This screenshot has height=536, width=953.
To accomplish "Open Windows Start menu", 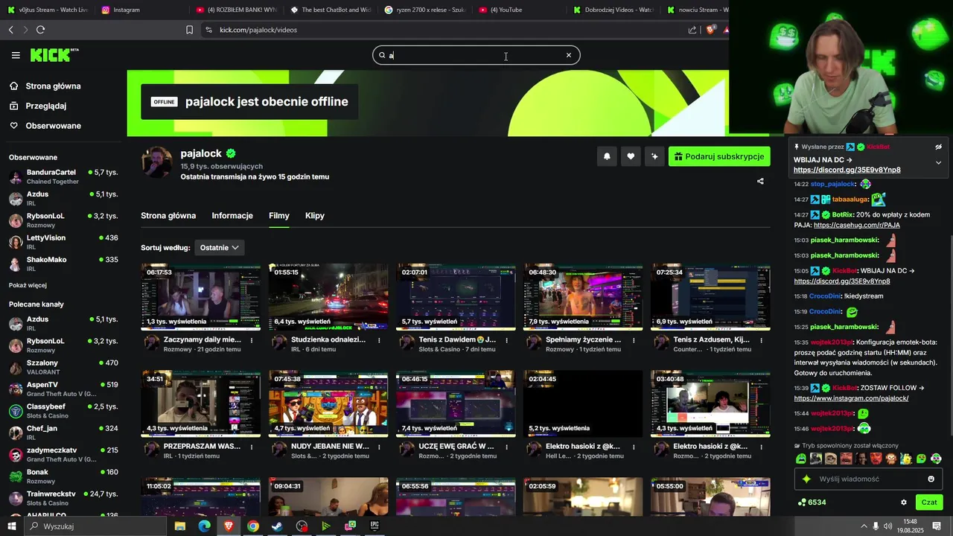I will pos(12,526).
